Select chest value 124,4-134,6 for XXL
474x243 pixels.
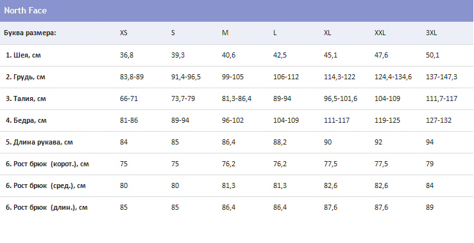(393, 77)
